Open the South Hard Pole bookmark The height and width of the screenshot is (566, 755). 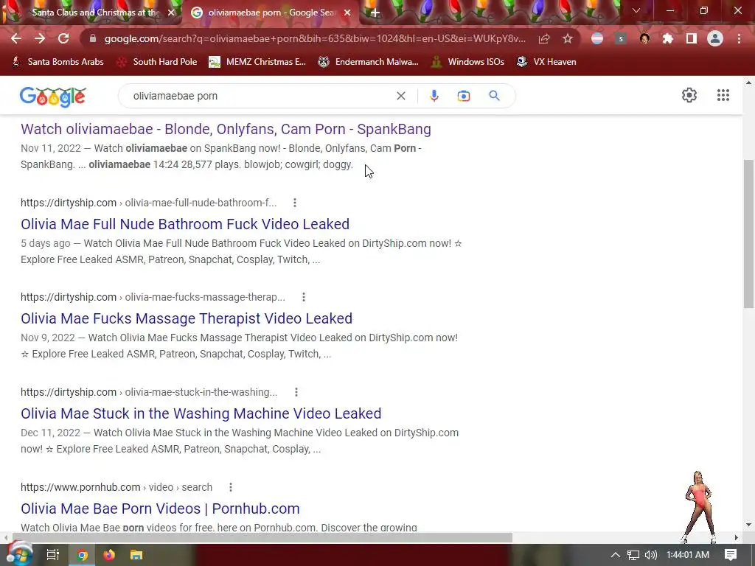(x=158, y=62)
